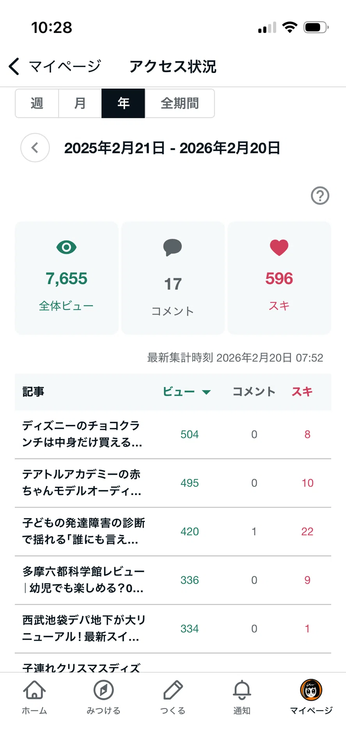Switch to 週 tab

tap(37, 103)
